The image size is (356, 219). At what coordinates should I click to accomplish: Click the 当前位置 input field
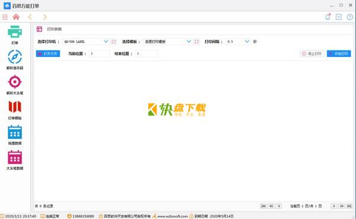pos(99,53)
